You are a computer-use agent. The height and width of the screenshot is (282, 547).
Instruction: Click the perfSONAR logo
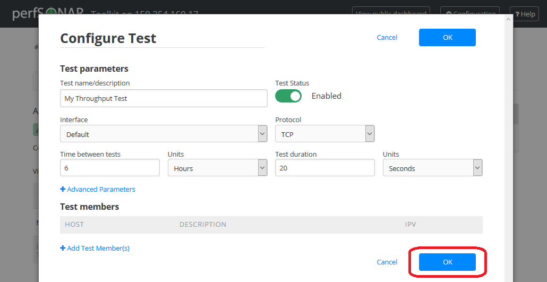[47, 13]
